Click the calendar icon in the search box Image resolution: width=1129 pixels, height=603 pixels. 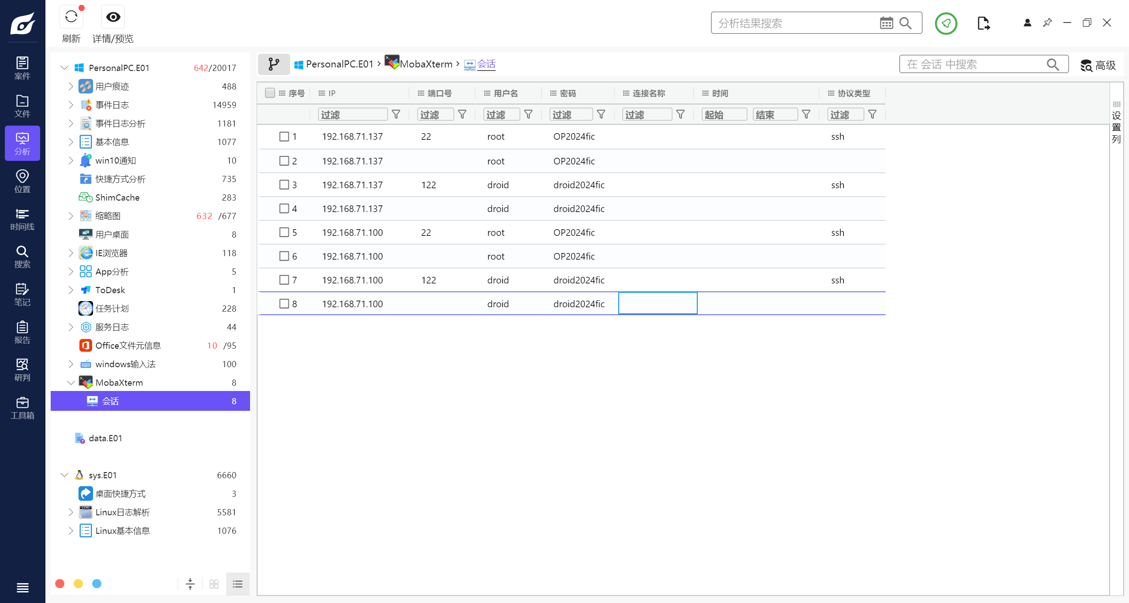tap(886, 23)
